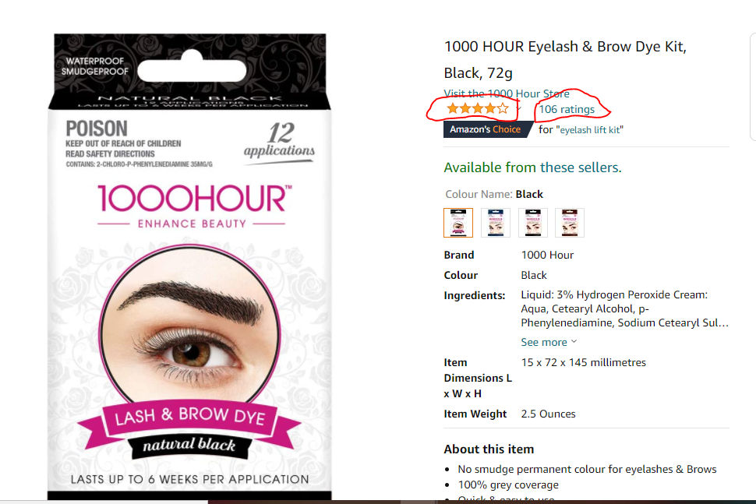Click the 12 applications label on the box
Viewport: 756px width, 504px height.
tap(279, 141)
